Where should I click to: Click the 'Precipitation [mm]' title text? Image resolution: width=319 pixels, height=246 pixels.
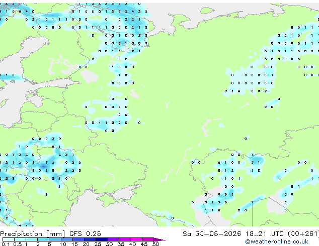tap(33, 234)
